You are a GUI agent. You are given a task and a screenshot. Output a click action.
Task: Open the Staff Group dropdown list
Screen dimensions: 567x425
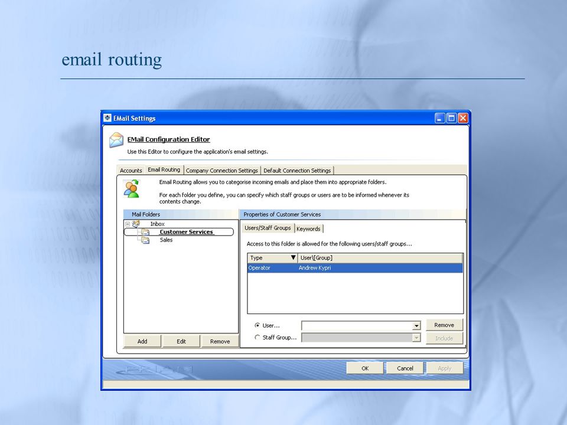click(416, 338)
